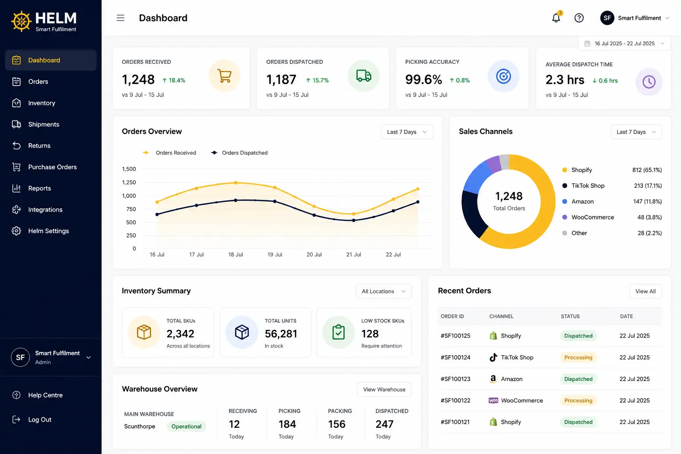
Task: Click the Total SKUs box icon
Action: point(144,332)
